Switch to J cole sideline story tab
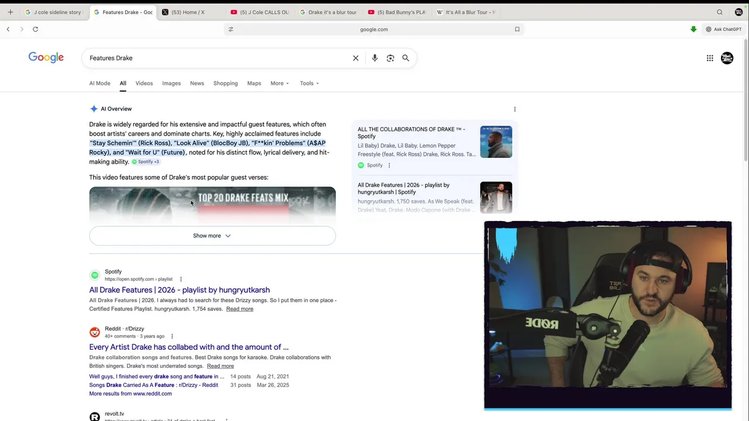749x421 pixels. (x=53, y=12)
